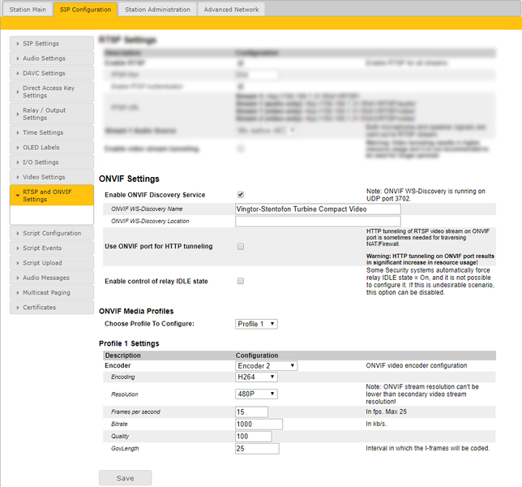
Task: Open the Certificates sidebar item
Action: point(52,308)
